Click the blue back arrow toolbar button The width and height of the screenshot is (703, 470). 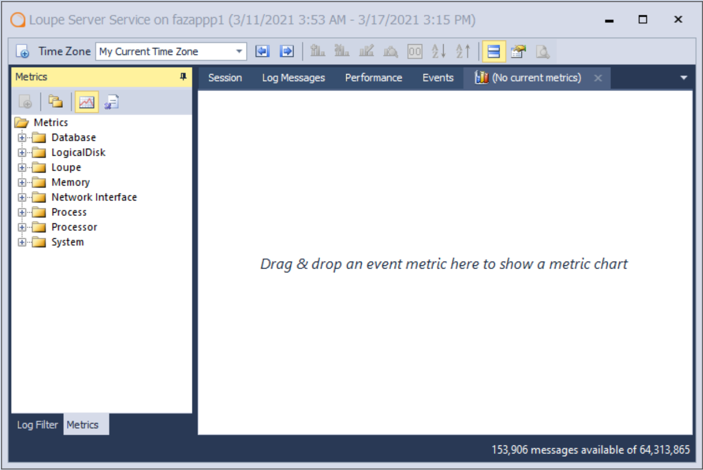[x=263, y=52]
